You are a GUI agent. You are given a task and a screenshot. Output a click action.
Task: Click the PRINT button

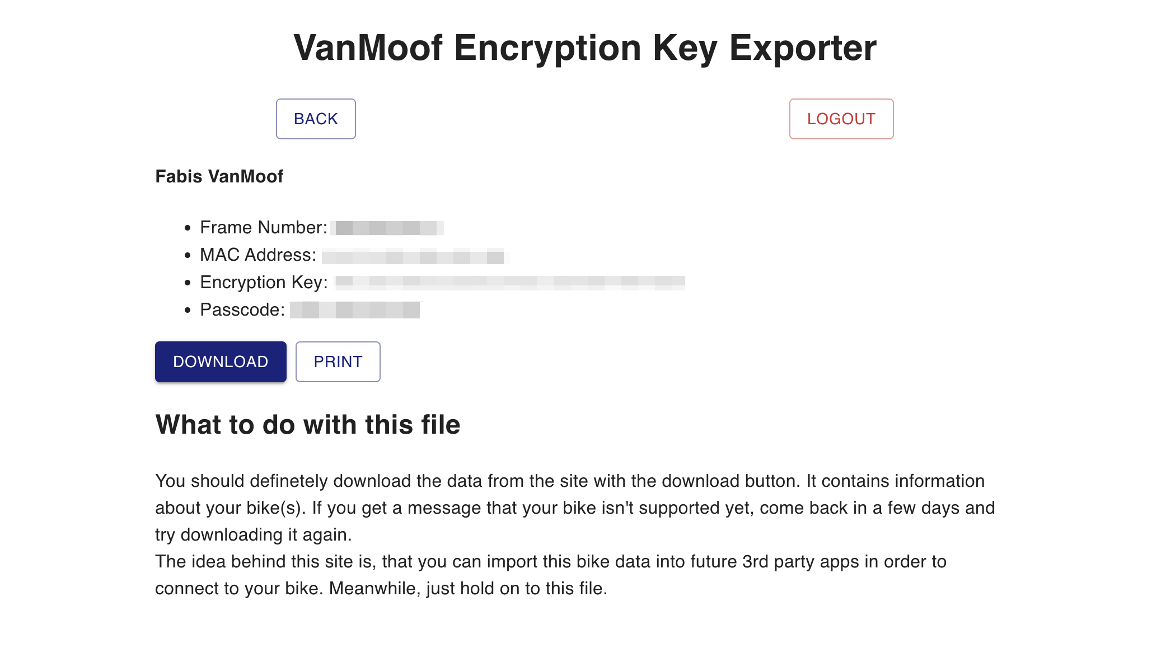click(338, 361)
